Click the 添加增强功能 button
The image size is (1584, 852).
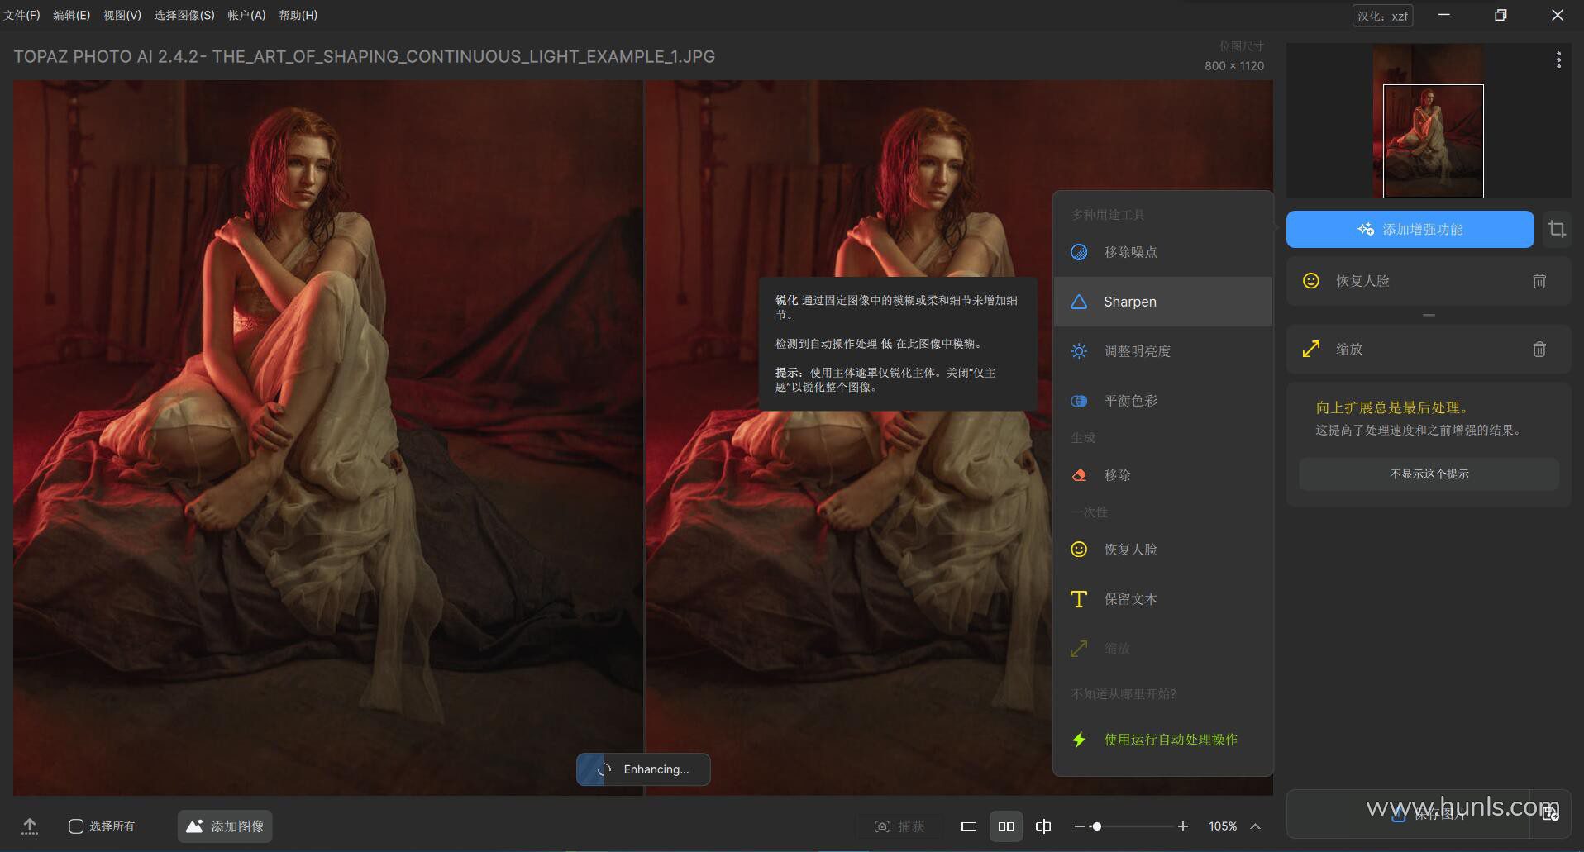coord(1410,229)
